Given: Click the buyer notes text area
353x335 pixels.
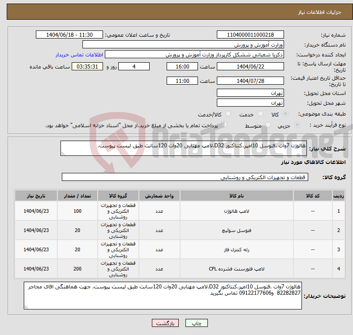Looking at the screenshot, I should pyautogui.click(x=163, y=296).
